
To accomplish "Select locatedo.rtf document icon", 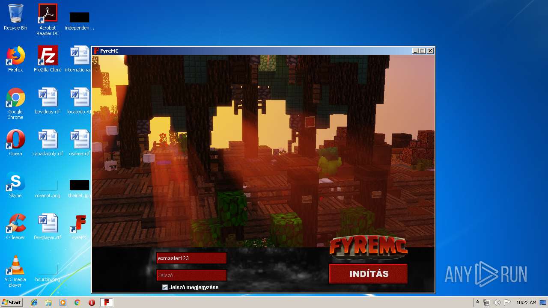I will [x=80, y=101].
